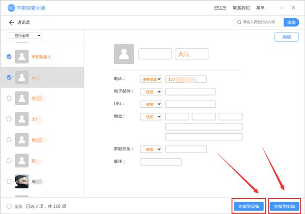Viewport: 305px width, 214px height.
Task: Expand the 家庭关系 其他 dropdown
Action: tap(150, 149)
